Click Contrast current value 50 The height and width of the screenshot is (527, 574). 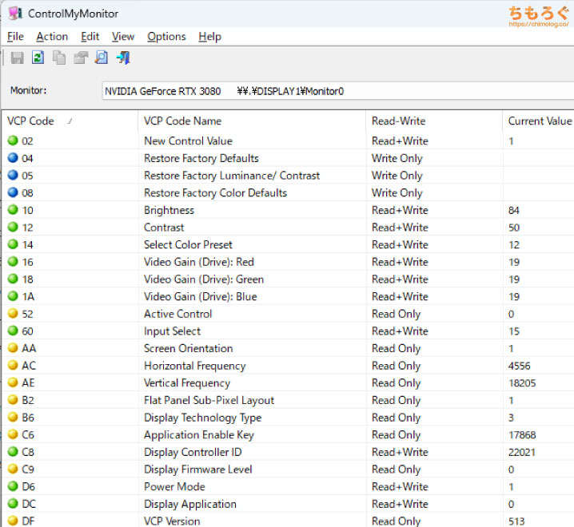(x=513, y=228)
